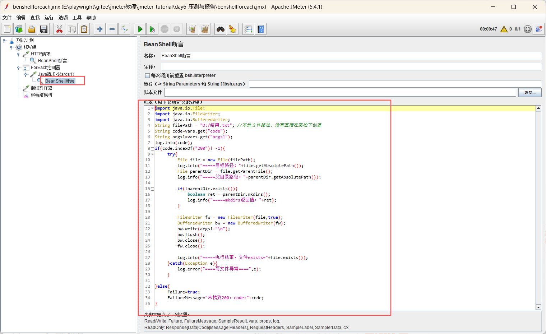Click the 注释 comment input field

(x=351, y=66)
